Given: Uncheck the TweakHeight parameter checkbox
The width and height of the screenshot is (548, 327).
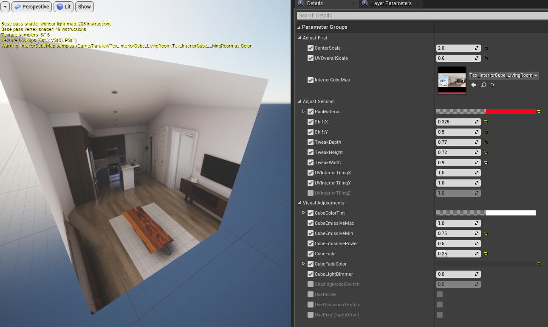Looking at the screenshot, I should [x=310, y=152].
